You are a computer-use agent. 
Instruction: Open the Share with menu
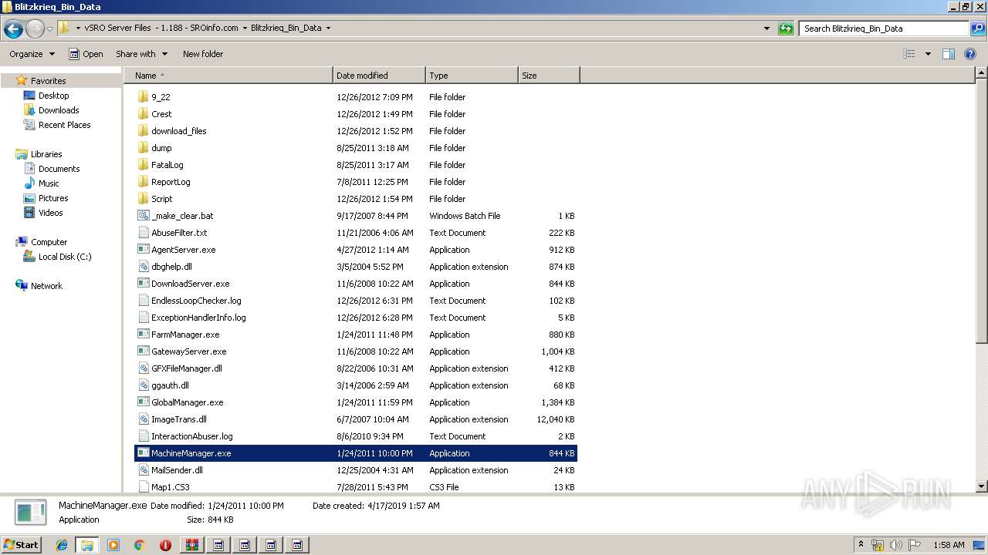click(141, 54)
